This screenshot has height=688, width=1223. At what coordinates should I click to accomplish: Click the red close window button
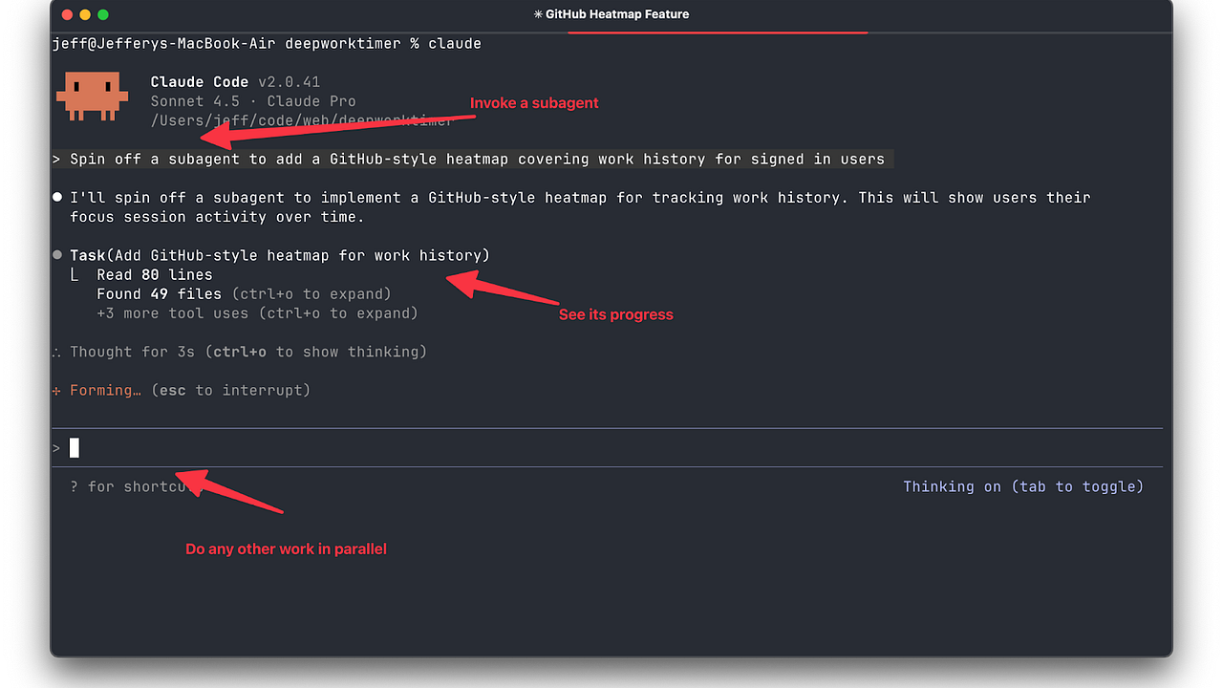pyautogui.click(x=67, y=14)
